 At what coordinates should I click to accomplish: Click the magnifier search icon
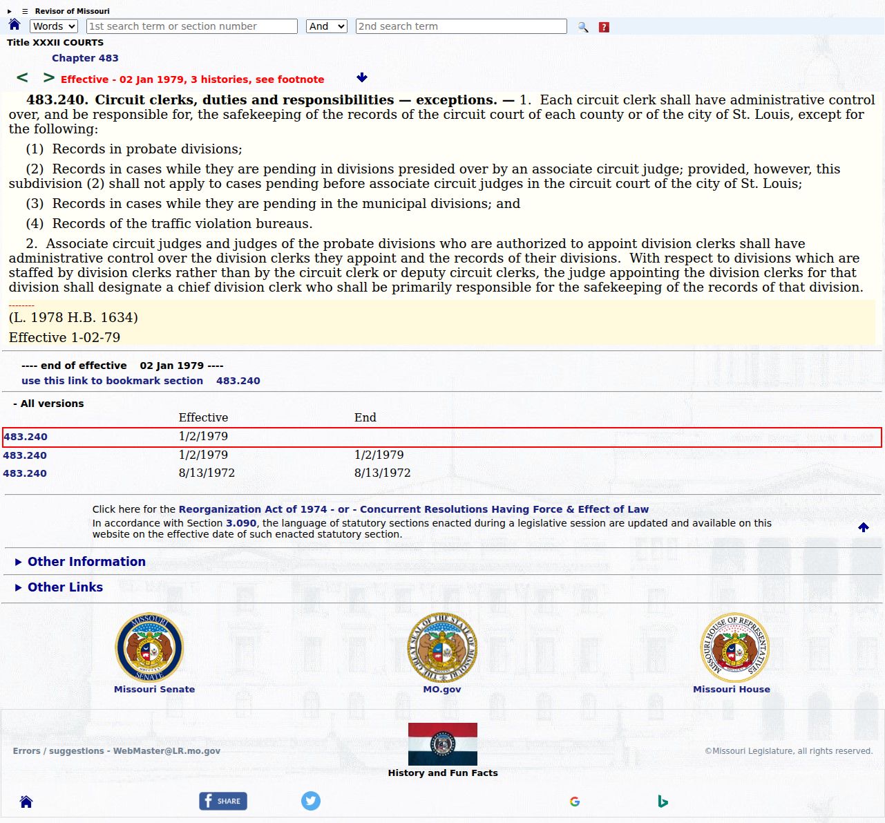tap(583, 27)
